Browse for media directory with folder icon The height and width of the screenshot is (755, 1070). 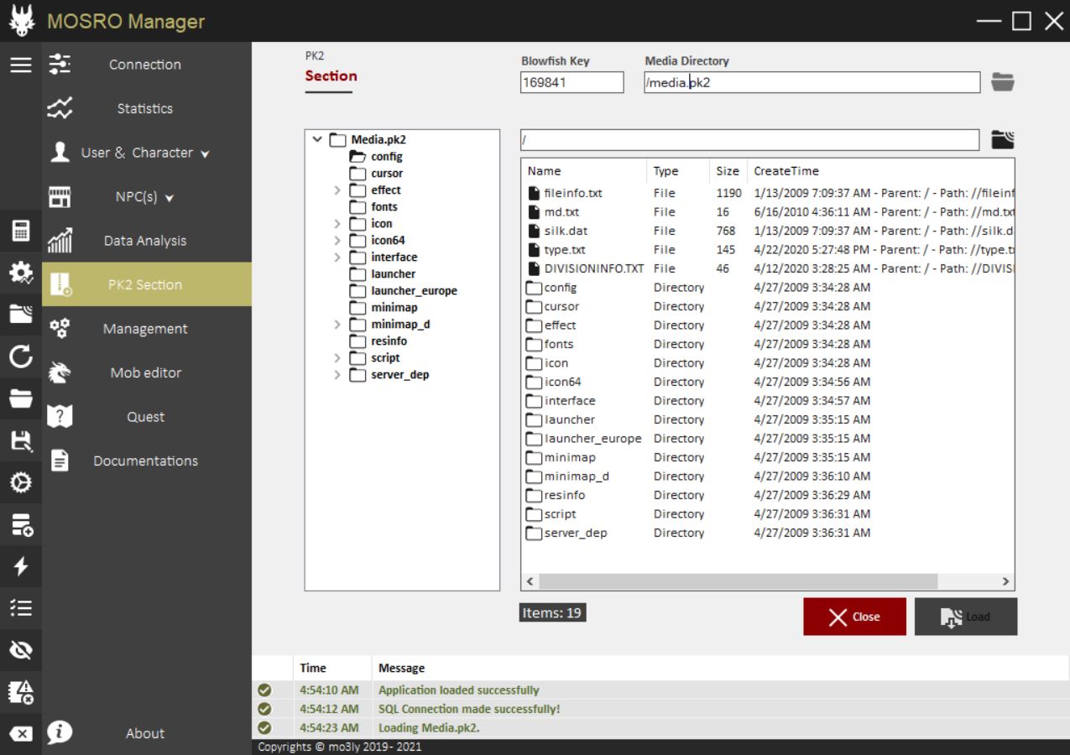(1002, 82)
